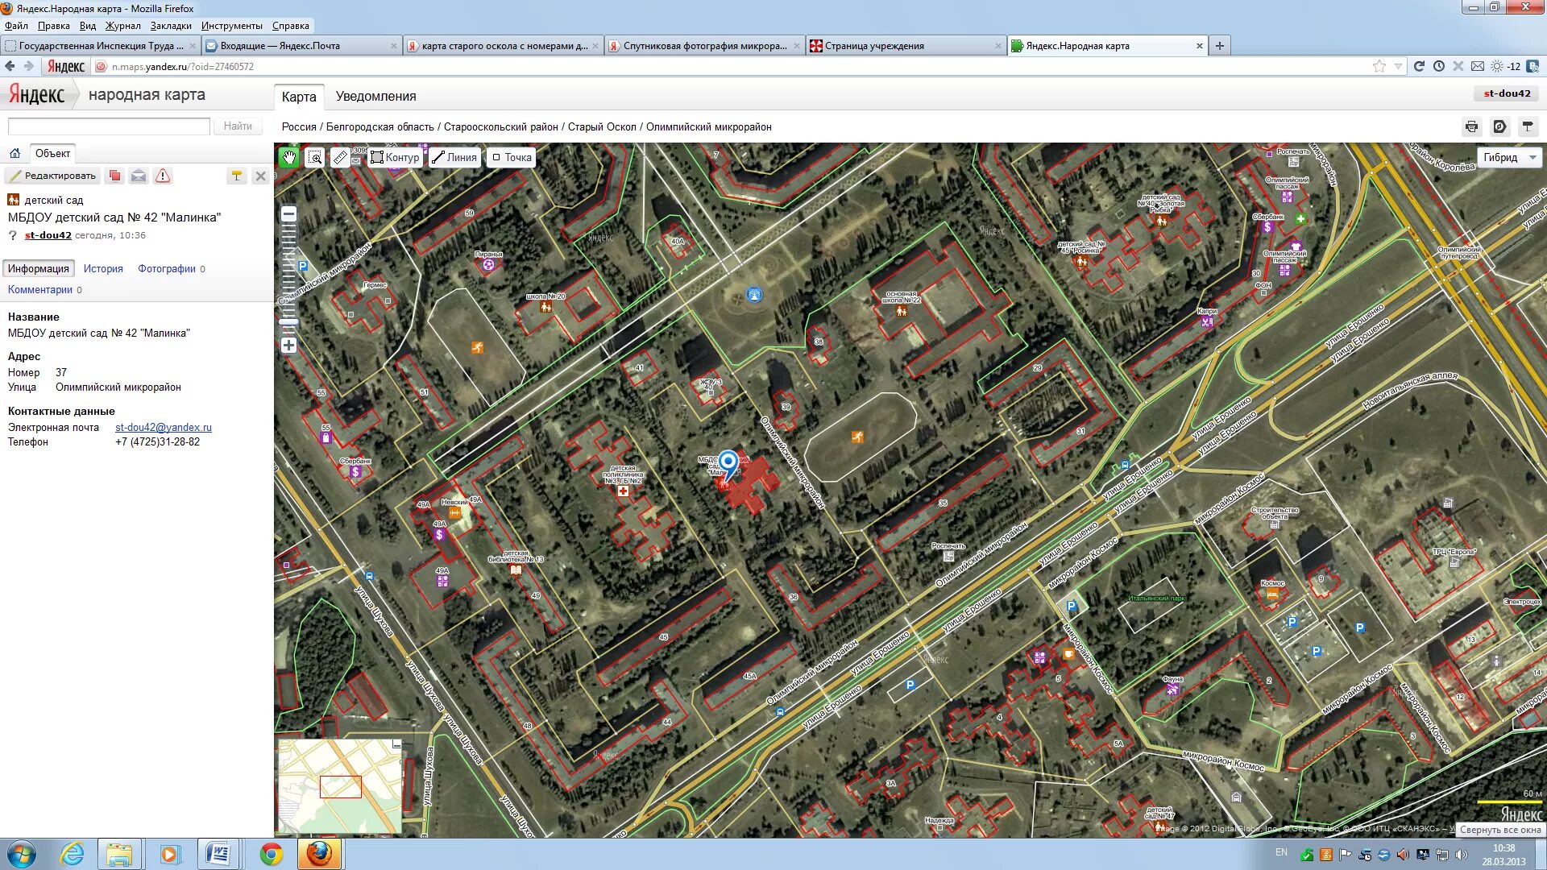
Task: Select the zoom-to-area magnifier tool
Action: pos(315,157)
